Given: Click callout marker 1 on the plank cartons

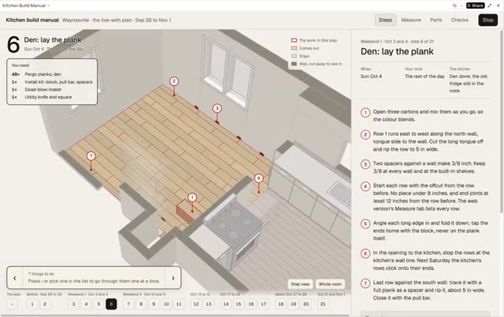Looking at the screenshot, I should [x=192, y=197].
